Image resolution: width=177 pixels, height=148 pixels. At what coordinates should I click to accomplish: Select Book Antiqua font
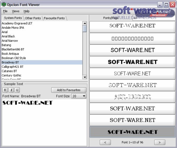[x=42, y=54]
